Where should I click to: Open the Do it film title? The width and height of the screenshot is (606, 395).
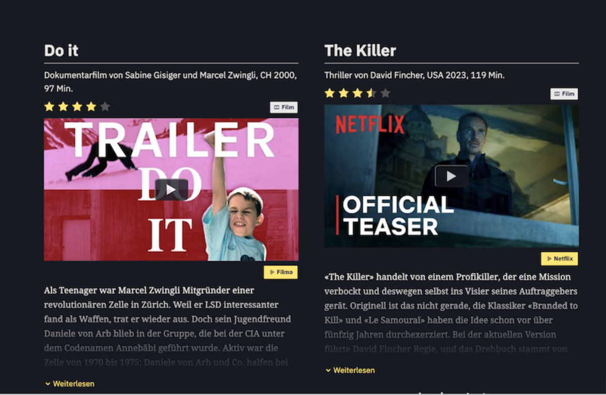(x=61, y=50)
